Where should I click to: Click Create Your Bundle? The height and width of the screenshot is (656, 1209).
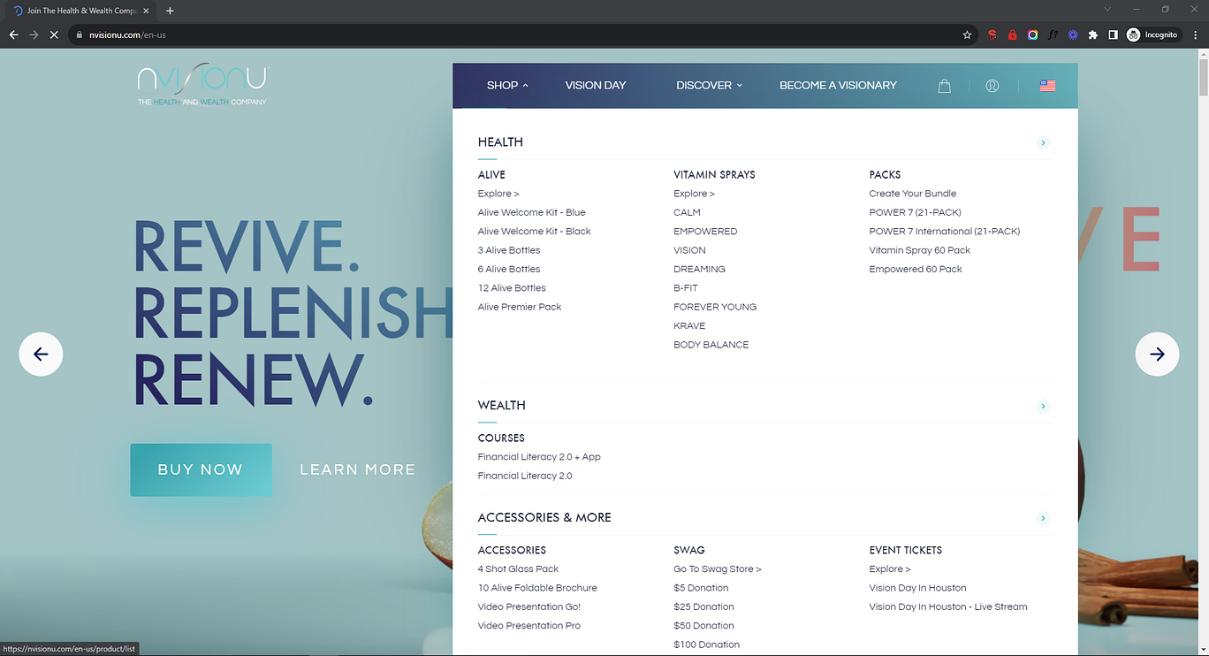pyautogui.click(x=913, y=194)
